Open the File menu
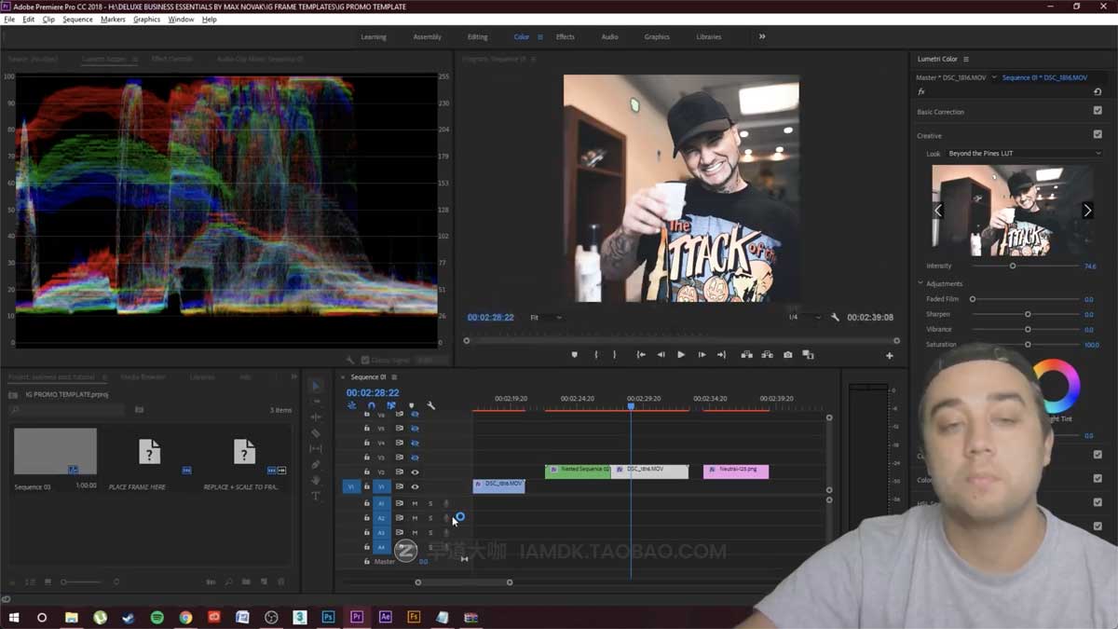Viewport: 1118px width, 629px height. (10, 20)
